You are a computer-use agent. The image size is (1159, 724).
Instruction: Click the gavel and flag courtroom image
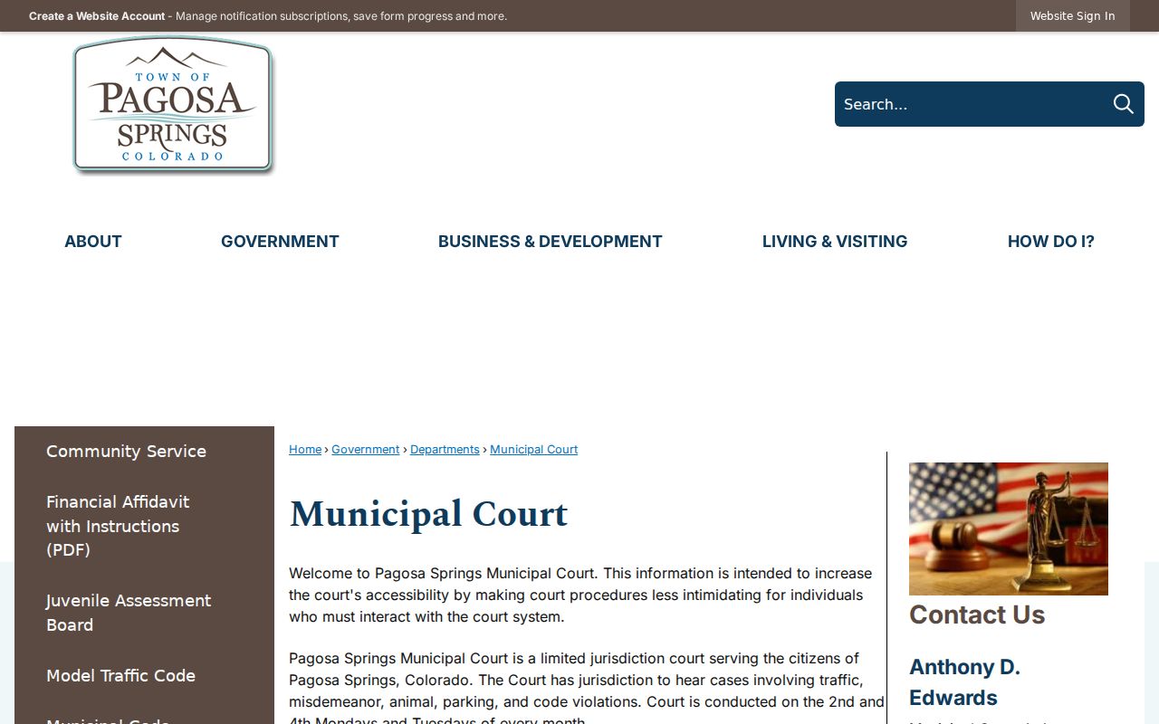pos(1009,529)
